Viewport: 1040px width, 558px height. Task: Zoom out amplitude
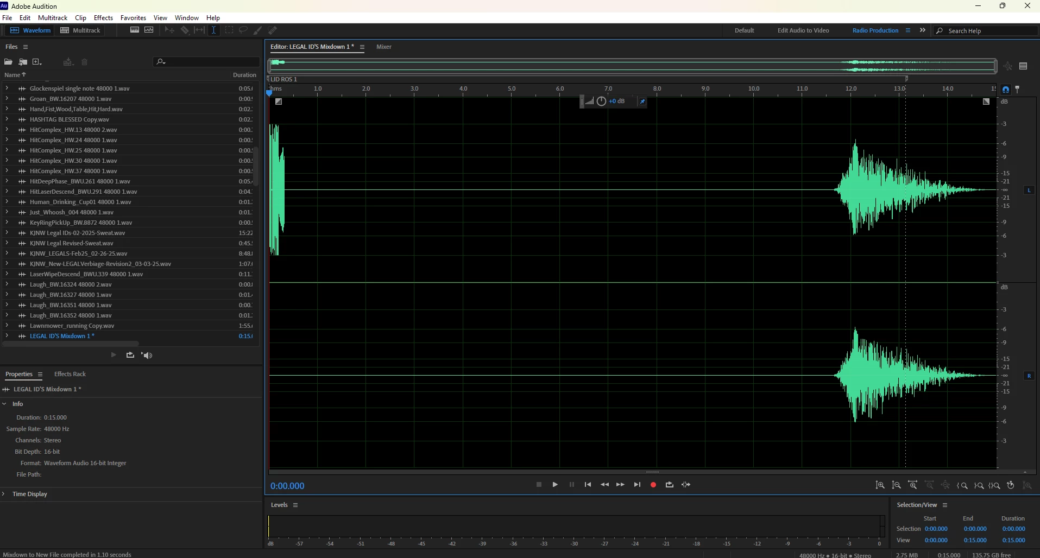(897, 485)
